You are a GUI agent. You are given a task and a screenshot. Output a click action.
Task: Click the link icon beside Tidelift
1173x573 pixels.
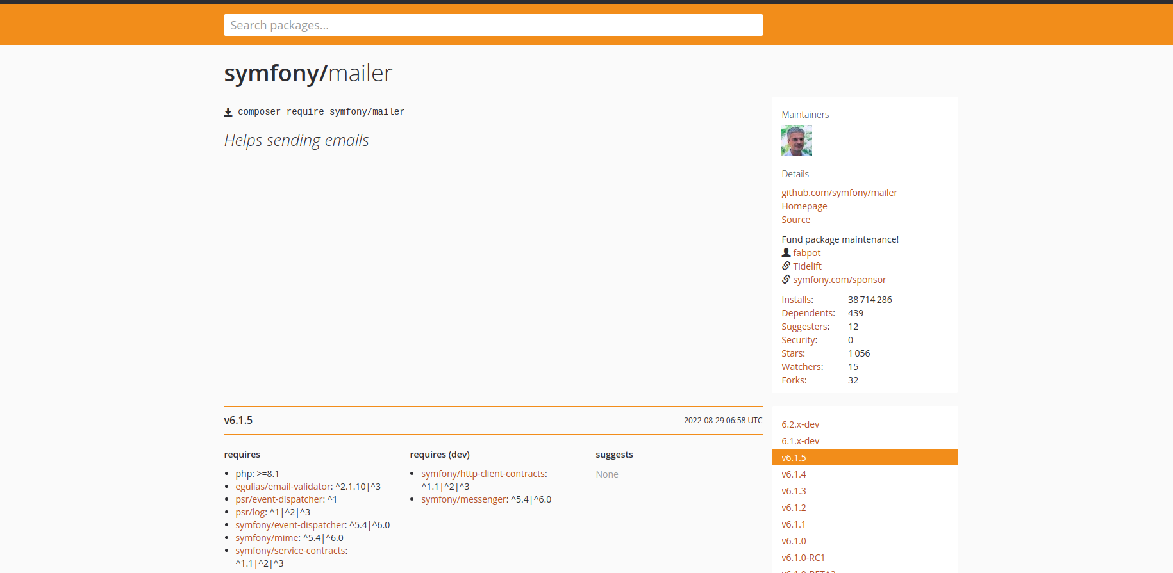pos(786,266)
